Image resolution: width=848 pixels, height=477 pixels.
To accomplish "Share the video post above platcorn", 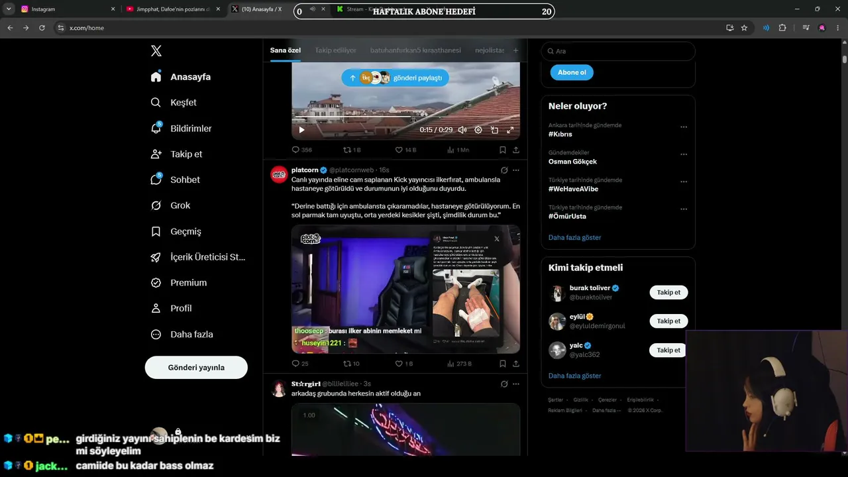I will pos(516,150).
